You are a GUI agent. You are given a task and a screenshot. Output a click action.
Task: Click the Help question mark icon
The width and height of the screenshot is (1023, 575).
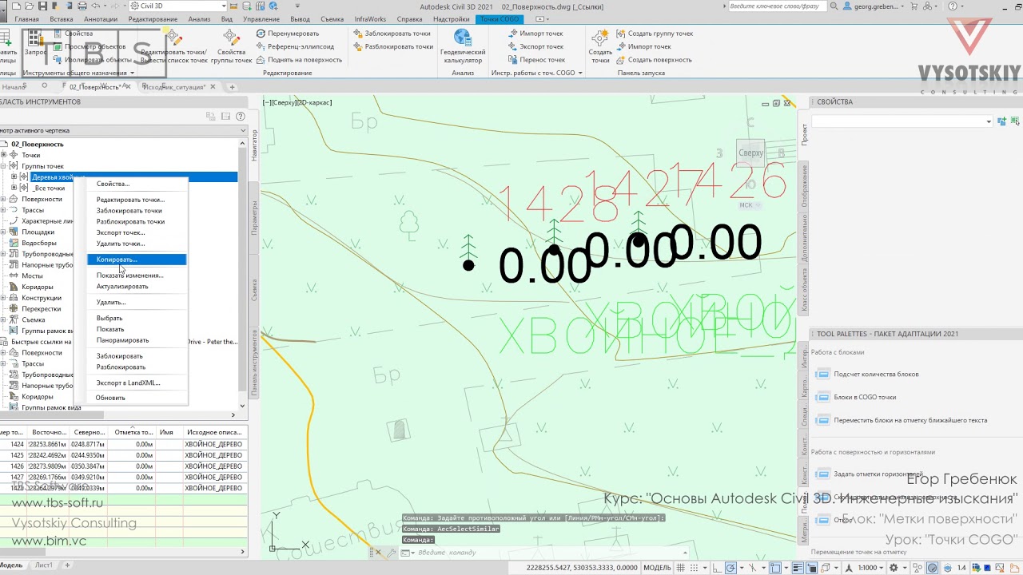[953, 6]
